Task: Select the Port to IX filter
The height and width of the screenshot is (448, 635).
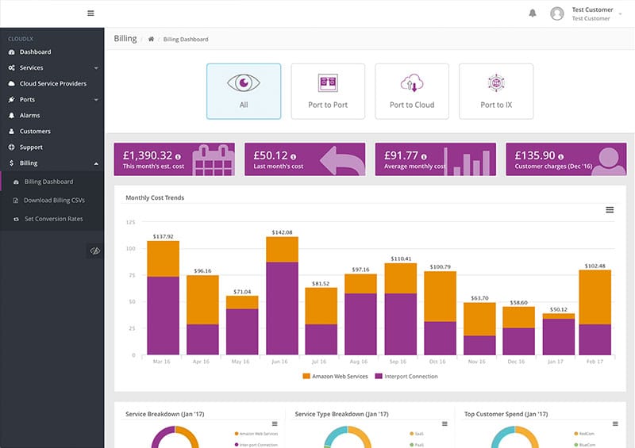Action: pyautogui.click(x=496, y=91)
